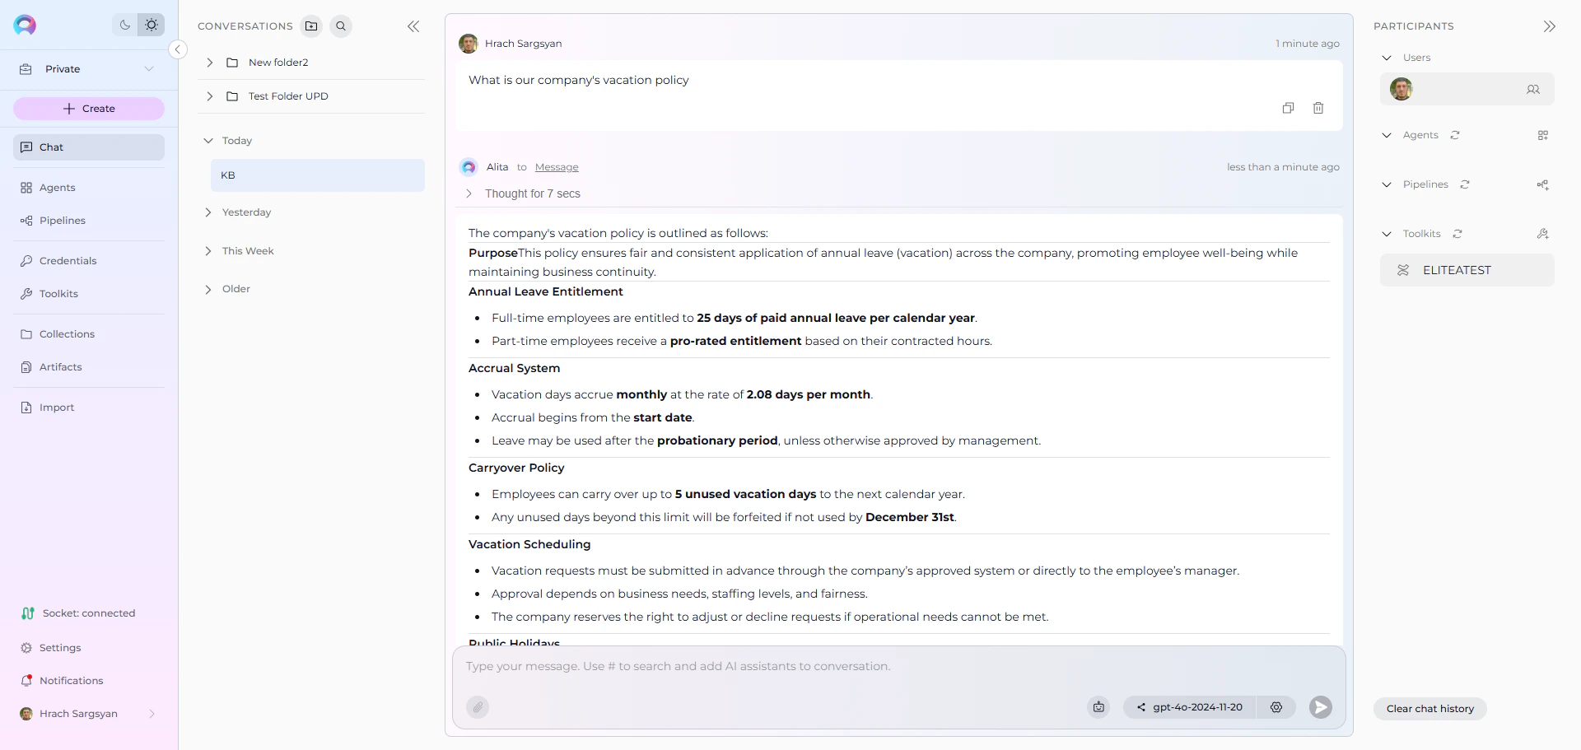Expand the Test Folder UPD folder
1581x750 pixels.
(209, 96)
